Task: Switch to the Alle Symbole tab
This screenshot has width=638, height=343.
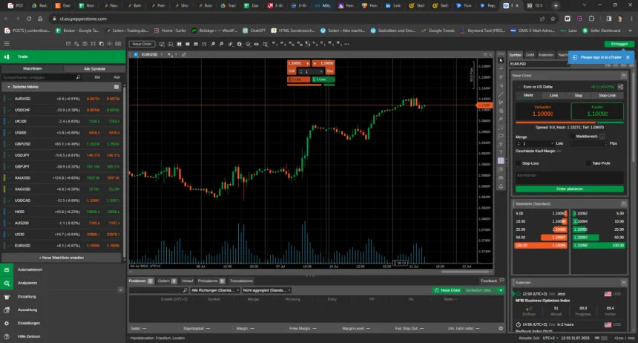Action: 94,68
